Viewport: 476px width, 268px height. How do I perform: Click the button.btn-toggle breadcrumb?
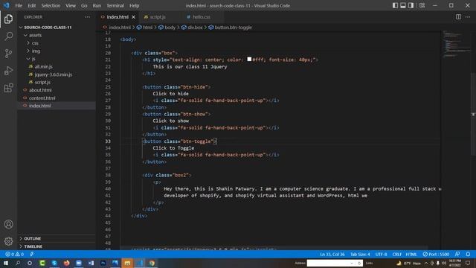coord(233,28)
